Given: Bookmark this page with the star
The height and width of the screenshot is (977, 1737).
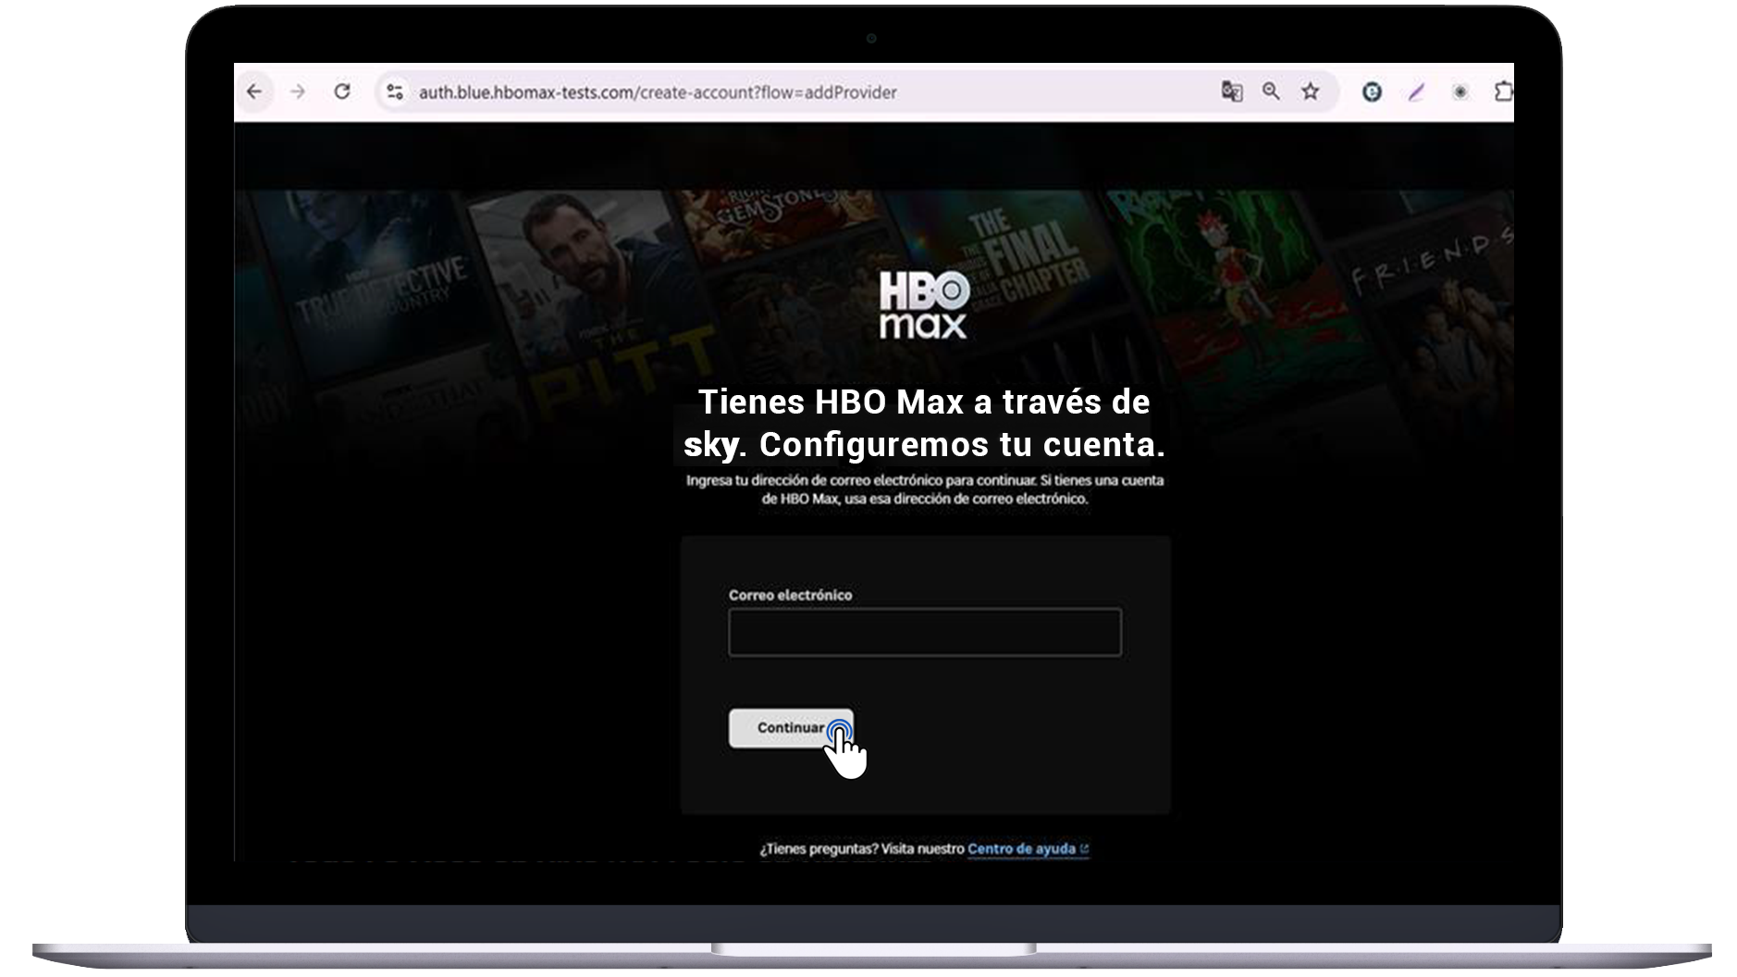Looking at the screenshot, I should (1311, 92).
